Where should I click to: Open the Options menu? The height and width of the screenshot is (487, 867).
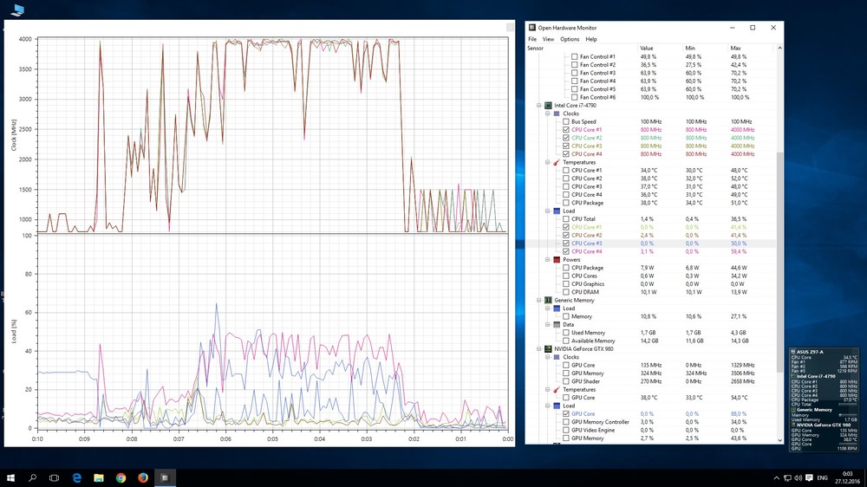pos(569,39)
